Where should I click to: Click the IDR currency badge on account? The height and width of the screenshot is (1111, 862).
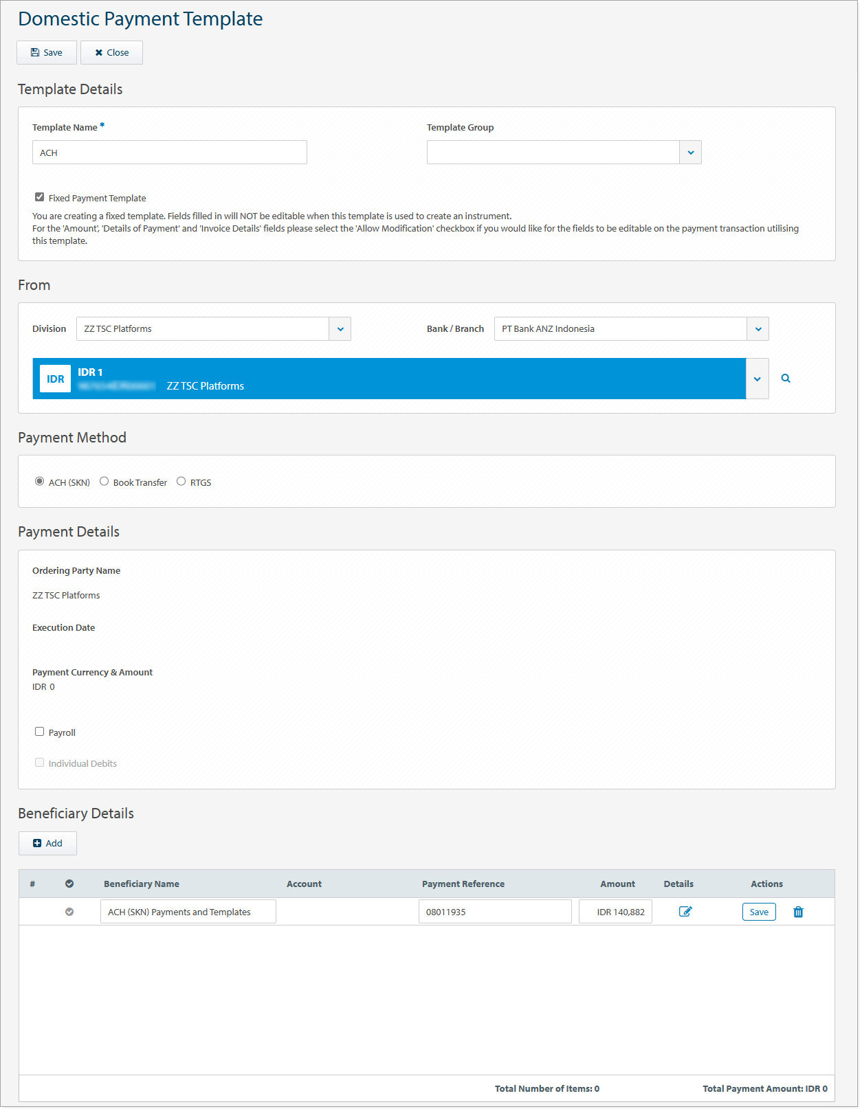pos(55,379)
